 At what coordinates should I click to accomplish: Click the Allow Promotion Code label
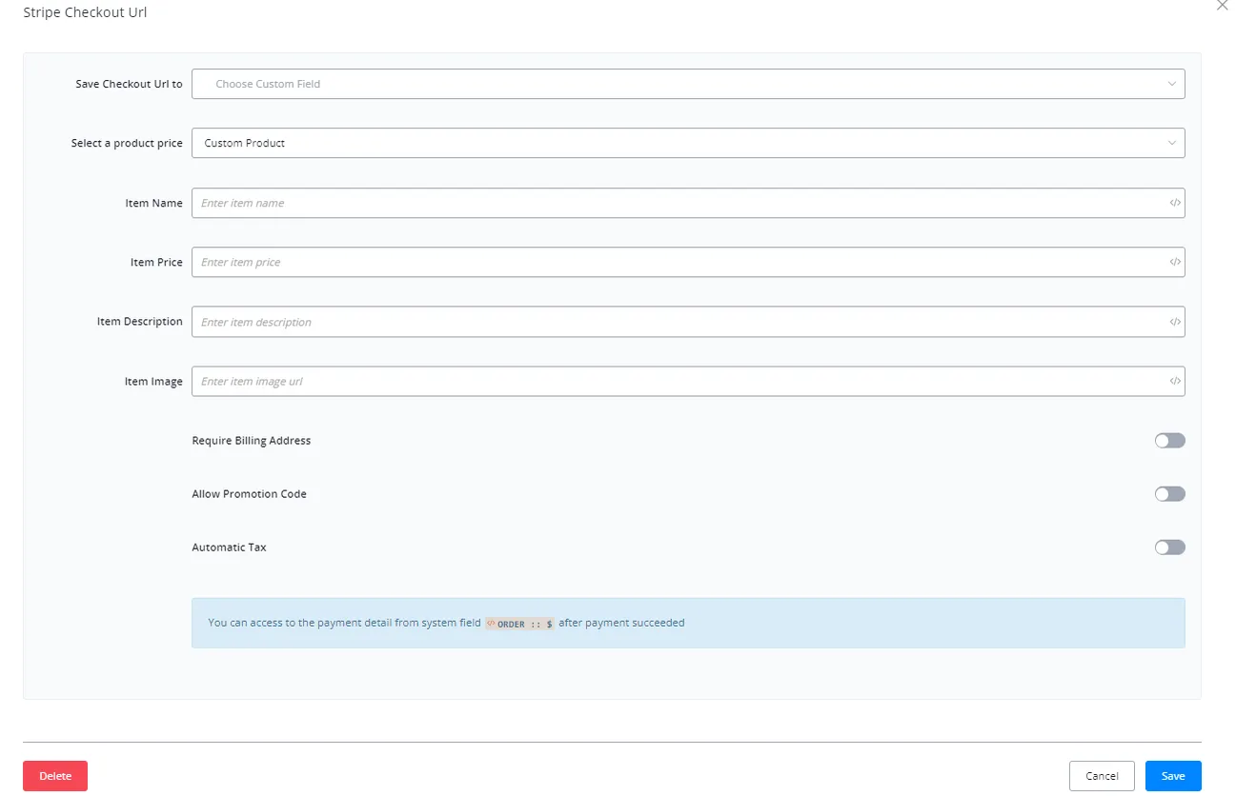tap(250, 494)
